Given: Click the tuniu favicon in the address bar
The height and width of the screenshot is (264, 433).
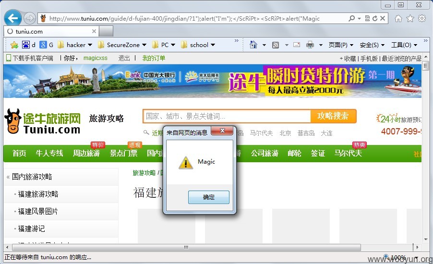Looking at the screenshot, I should coord(43,19).
